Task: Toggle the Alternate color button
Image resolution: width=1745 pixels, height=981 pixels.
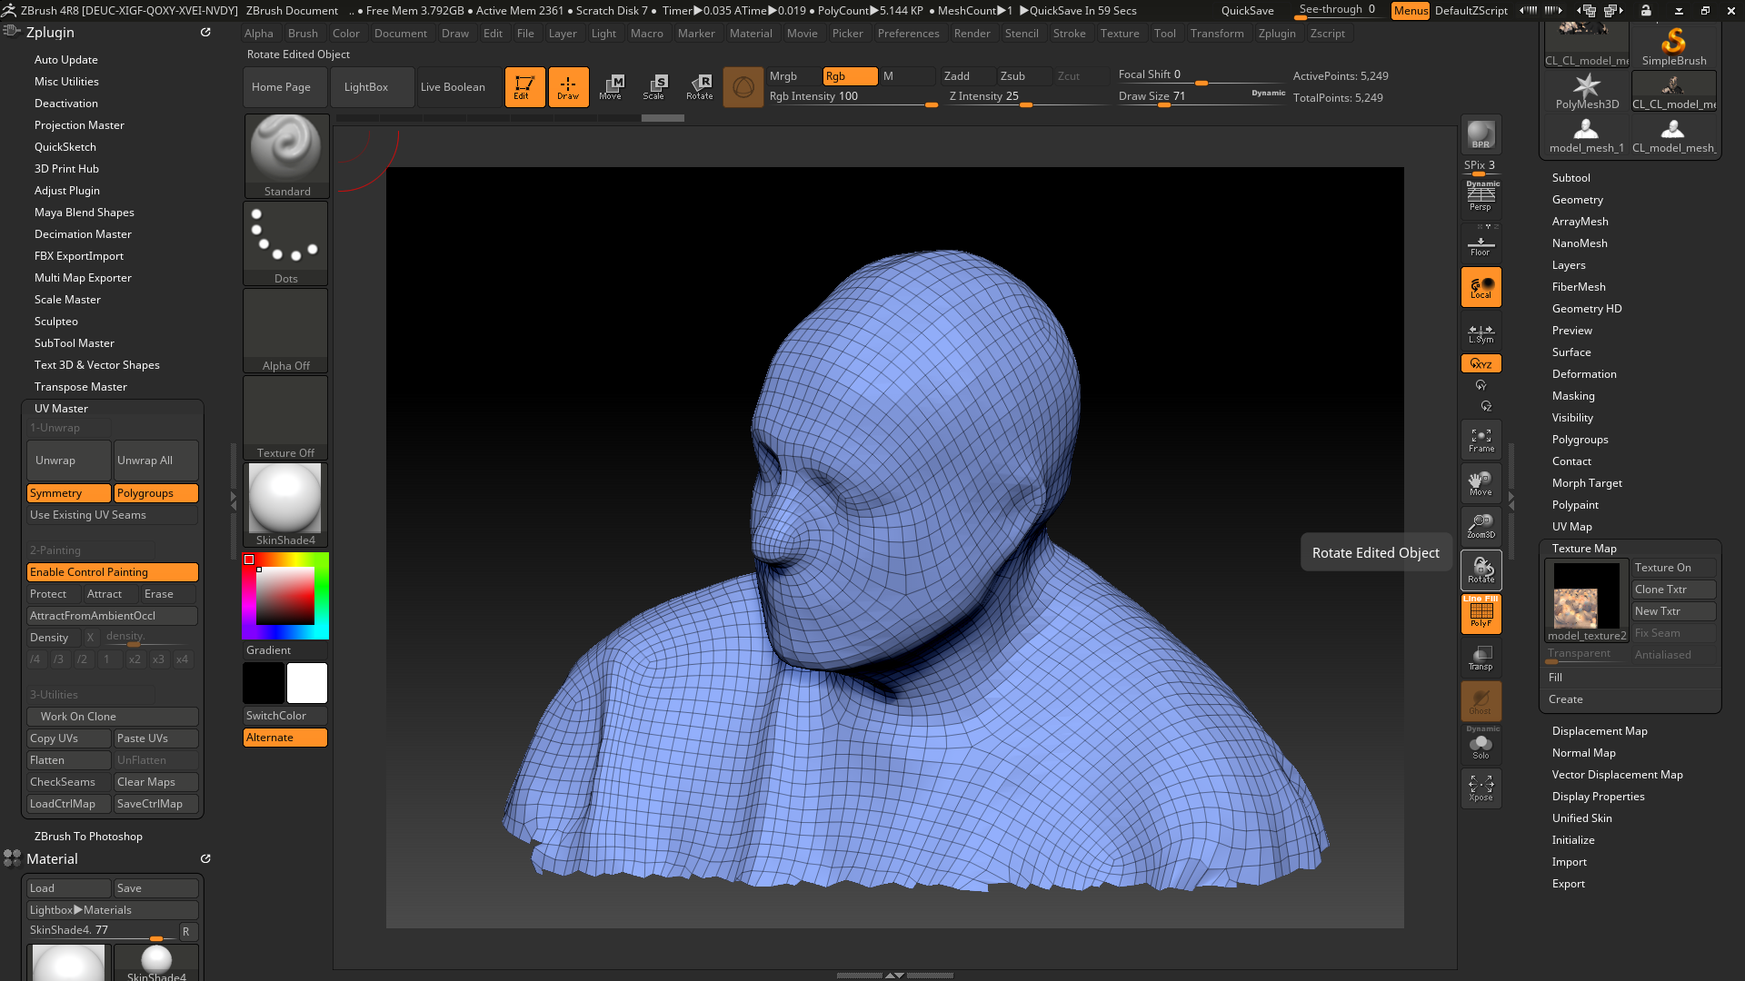Action: click(285, 738)
